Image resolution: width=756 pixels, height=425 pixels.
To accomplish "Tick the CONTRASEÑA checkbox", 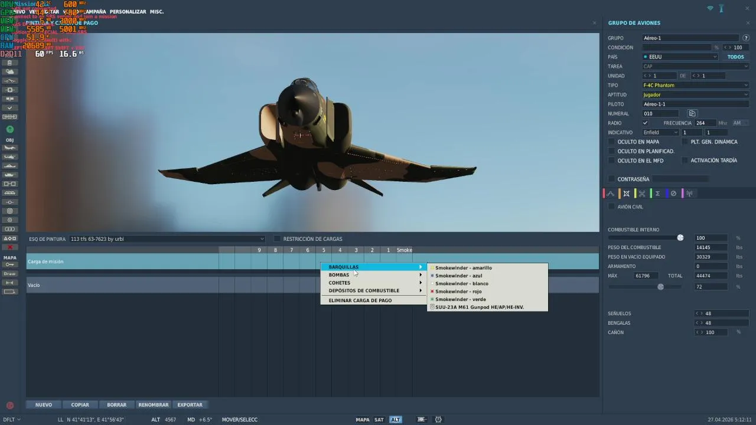I will click(x=612, y=179).
